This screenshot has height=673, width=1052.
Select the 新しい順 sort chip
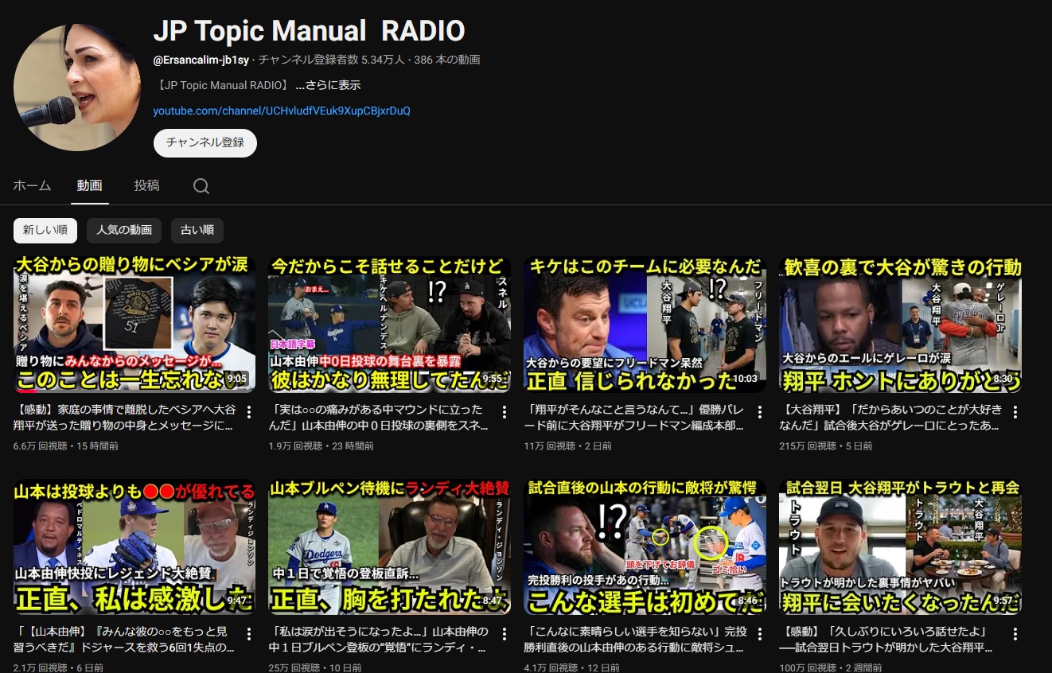[x=45, y=231]
